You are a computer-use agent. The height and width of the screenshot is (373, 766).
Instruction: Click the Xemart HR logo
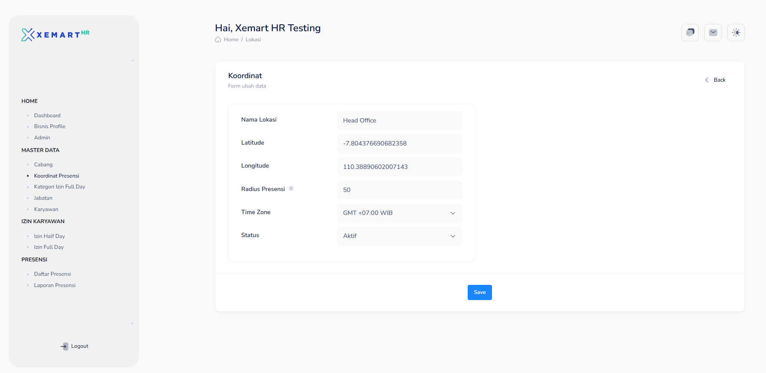pyautogui.click(x=56, y=35)
